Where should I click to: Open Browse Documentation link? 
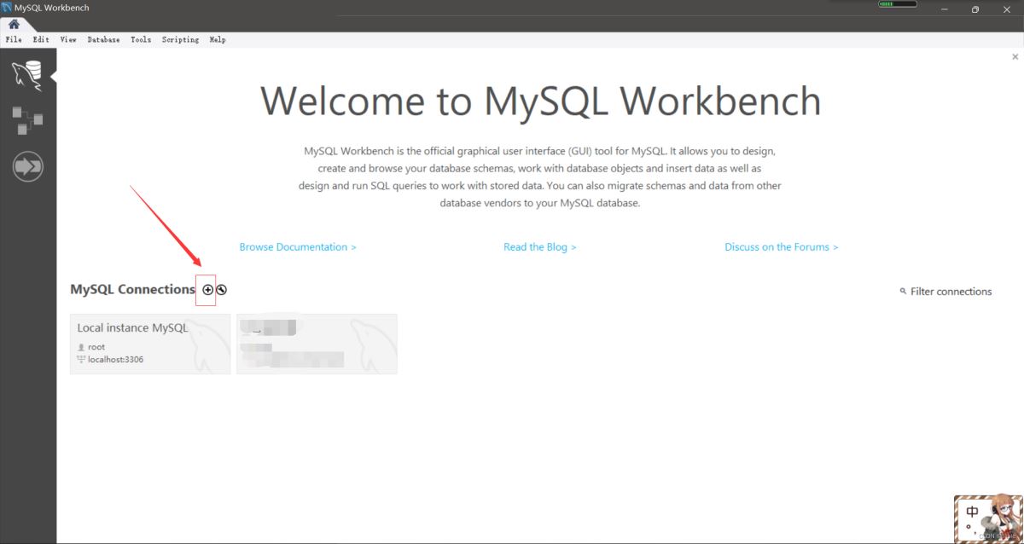click(x=297, y=246)
